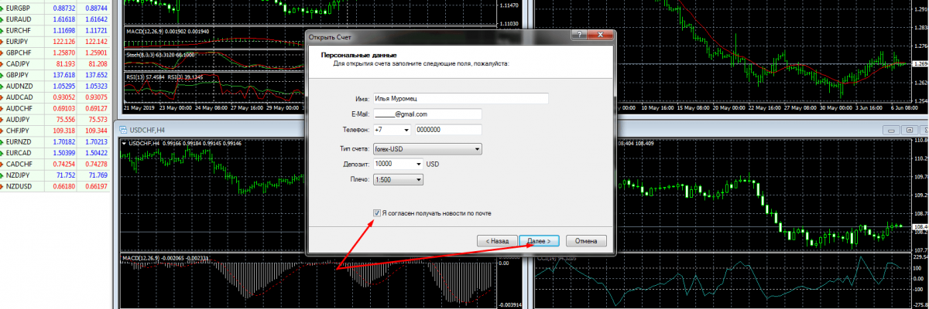
Task: Minimize the right-hand chart sub-window
Action: pyautogui.click(x=892, y=130)
